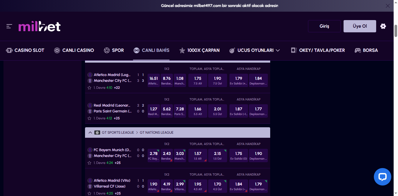
Task: Collapse the GT Nations League section
Action: 90,133
